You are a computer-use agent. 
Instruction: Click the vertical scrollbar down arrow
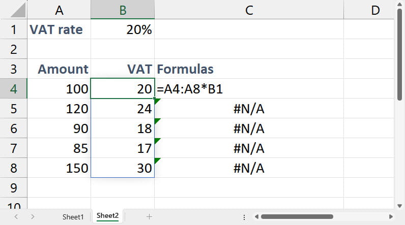pos(399,205)
